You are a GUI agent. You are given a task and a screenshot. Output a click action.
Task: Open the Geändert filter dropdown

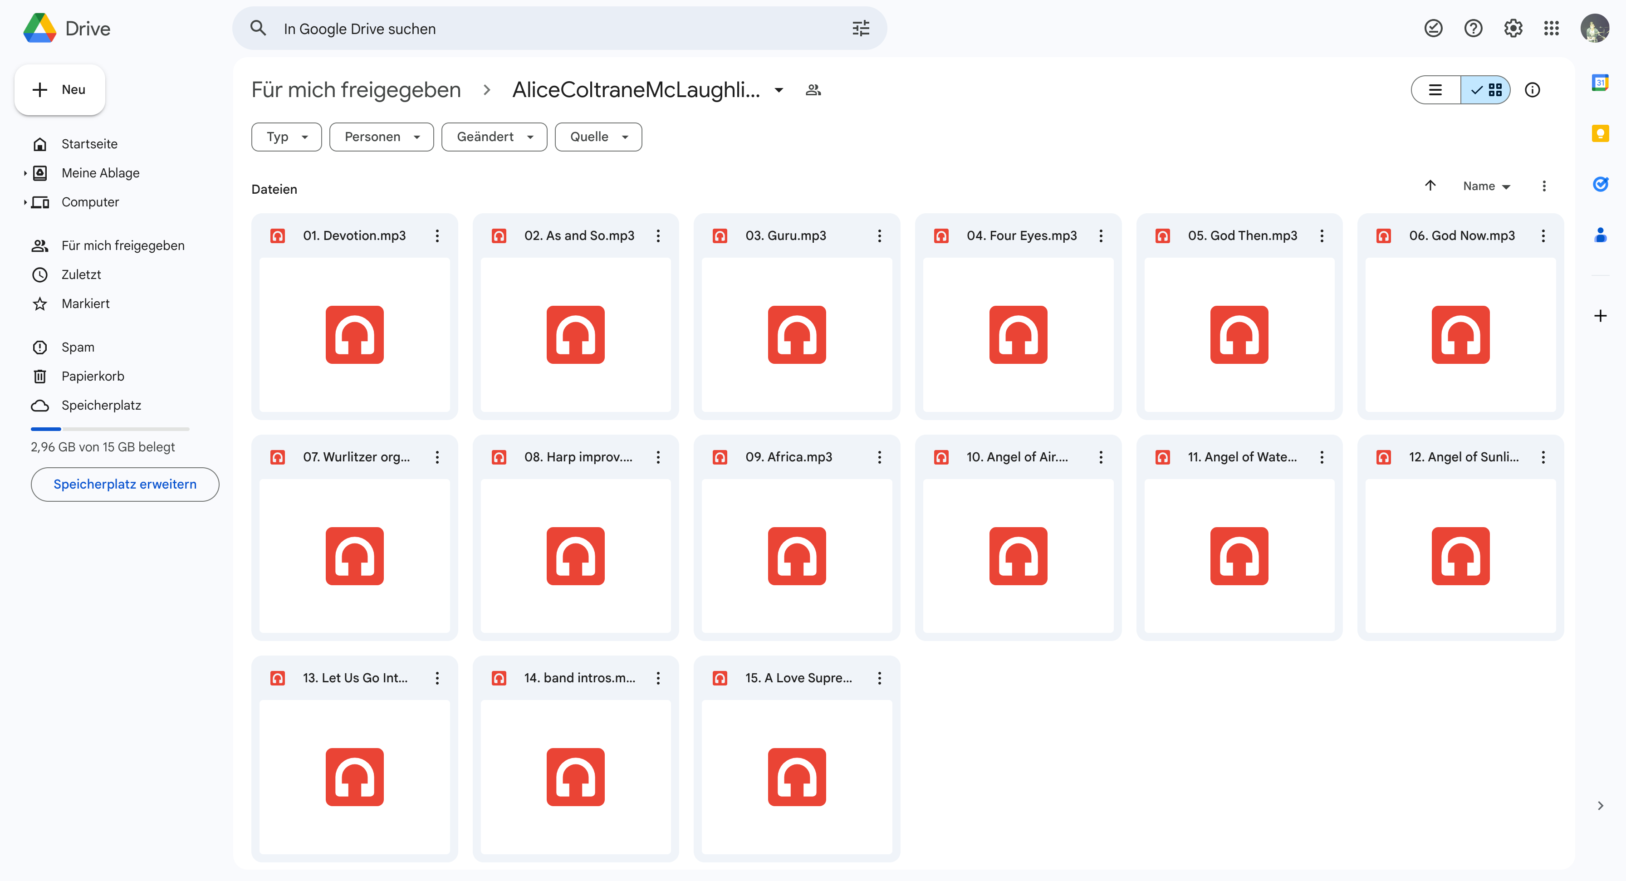click(494, 137)
